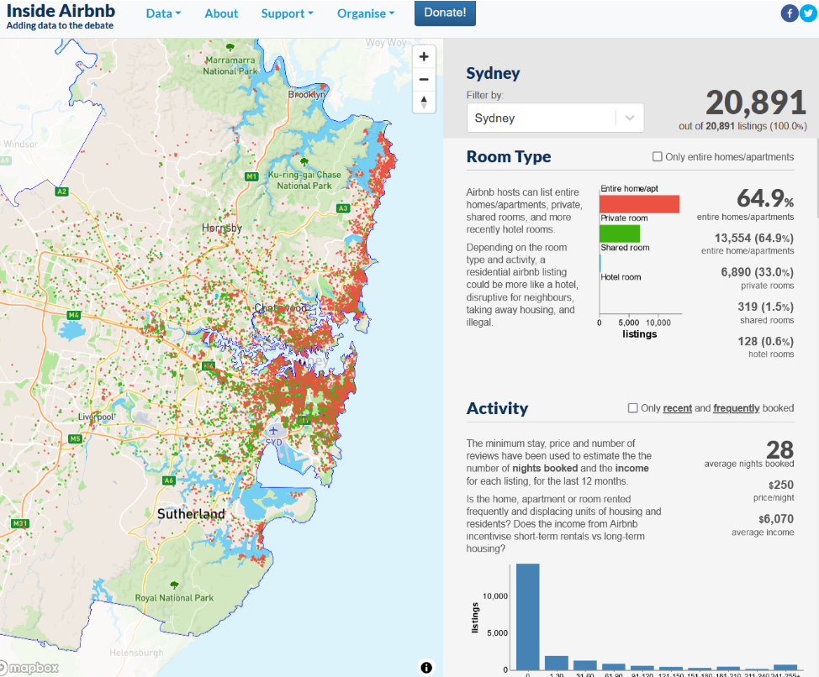
Task: Open the Sydney neighbourhood filter dropdown
Action: tap(555, 118)
